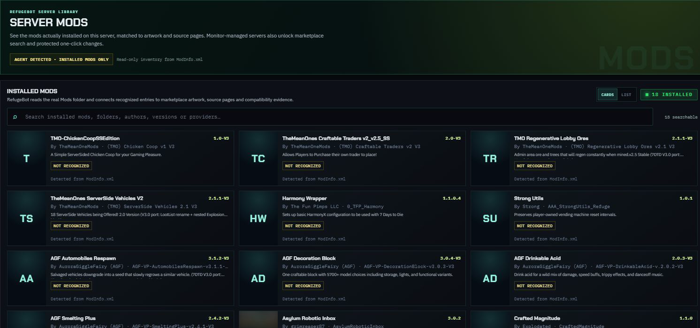Viewport: 700px width, 328px height.
Task: Select version 3.0.2 on Asylum Robotic Inbox
Action: pos(454,318)
